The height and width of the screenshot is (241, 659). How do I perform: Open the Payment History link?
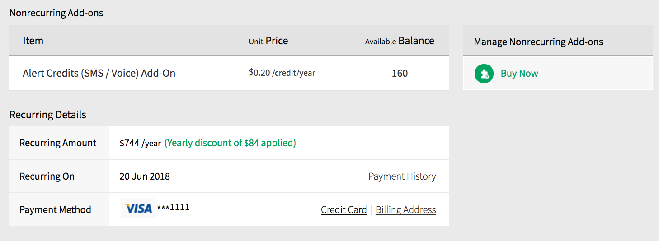pyautogui.click(x=402, y=176)
